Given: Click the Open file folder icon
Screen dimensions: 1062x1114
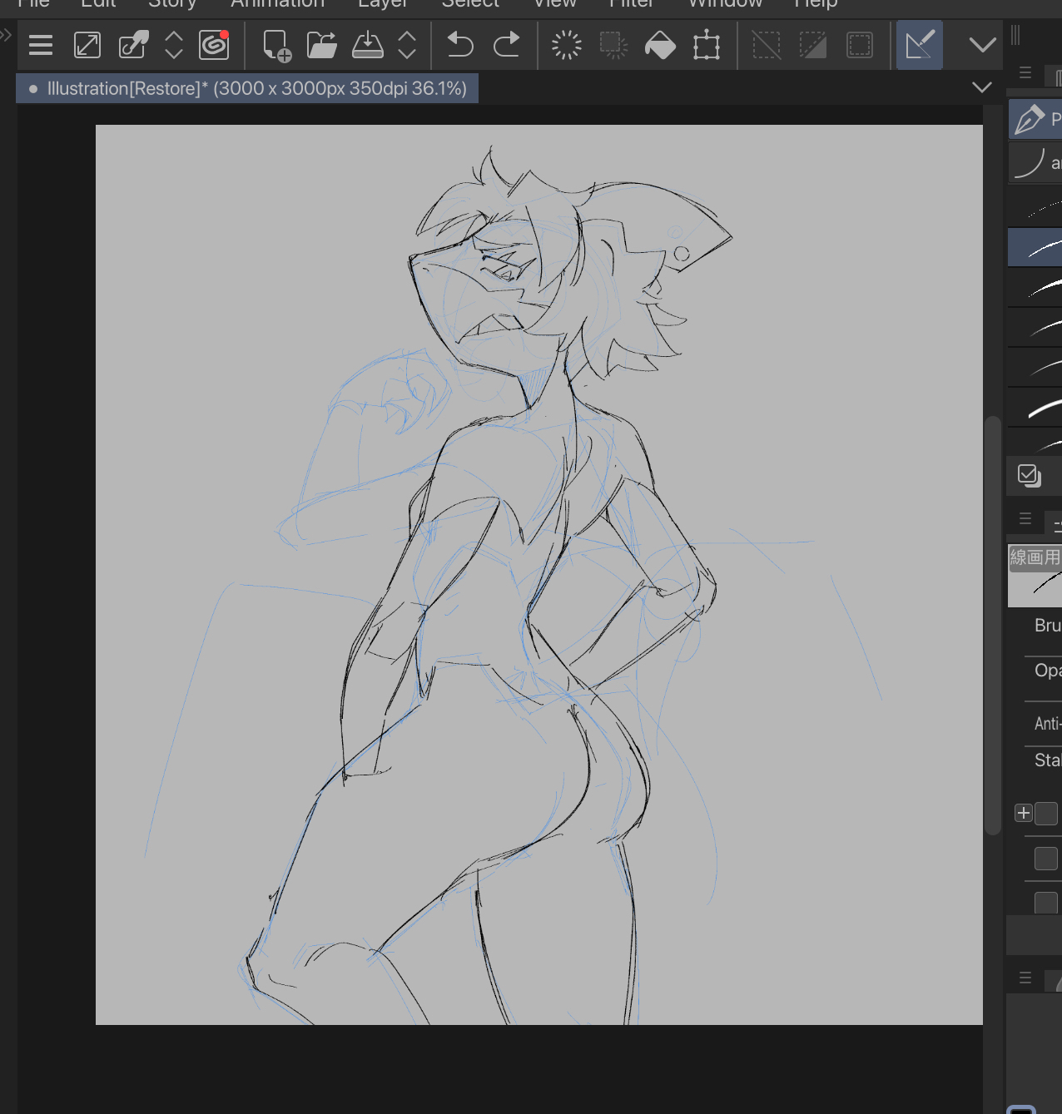Looking at the screenshot, I should coord(321,45).
